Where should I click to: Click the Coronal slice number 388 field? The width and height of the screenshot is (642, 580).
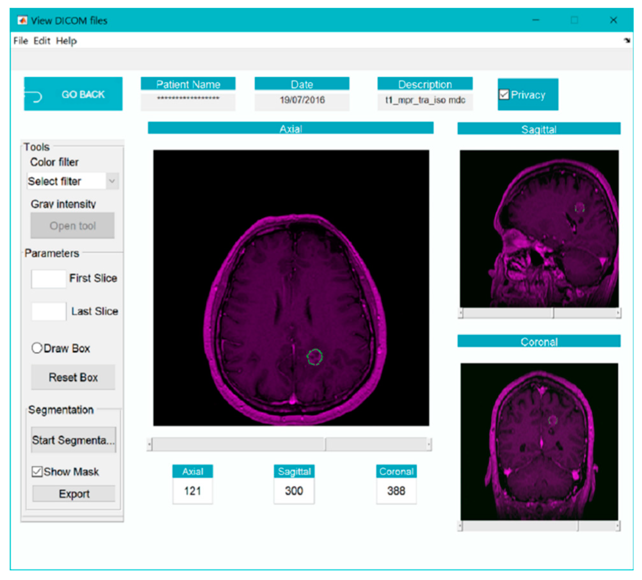tap(396, 490)
